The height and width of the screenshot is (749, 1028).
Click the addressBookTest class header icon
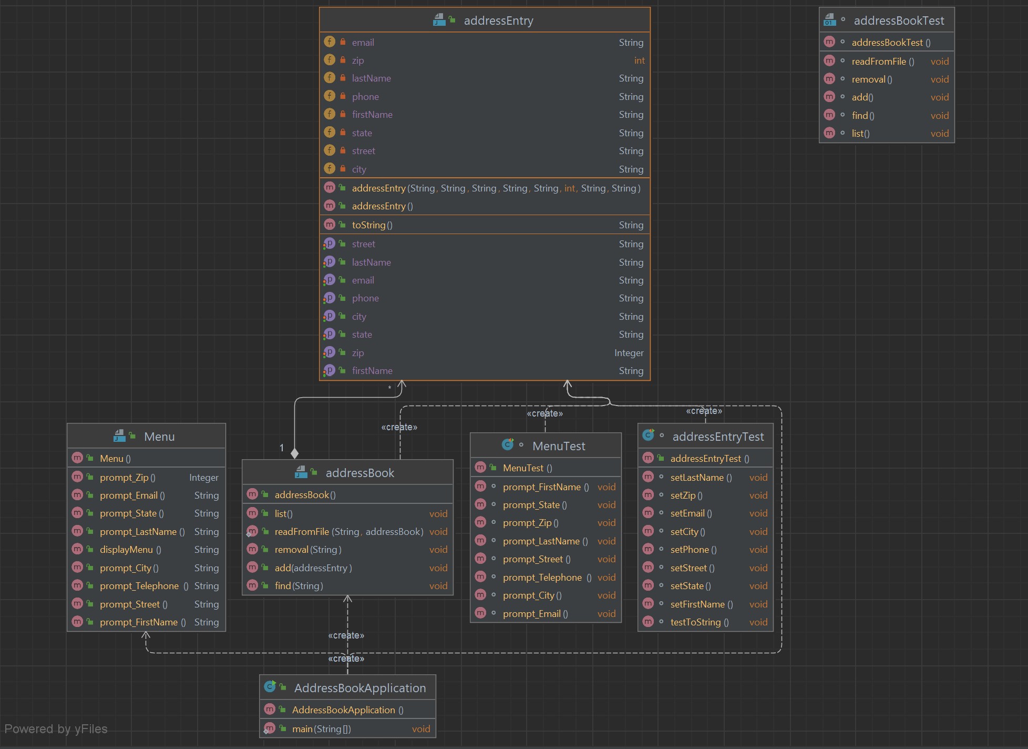click(x=830, y=20)
